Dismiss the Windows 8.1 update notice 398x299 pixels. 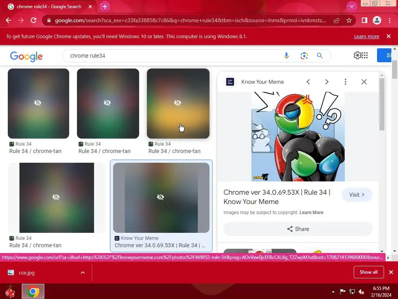pos(389,36)
